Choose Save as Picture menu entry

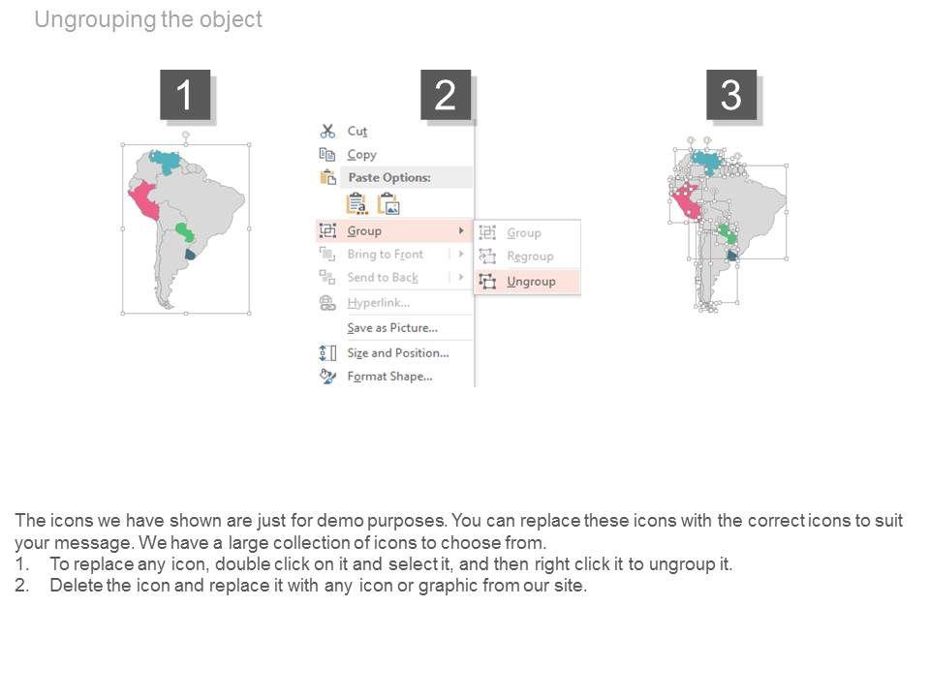coord(392,327)
